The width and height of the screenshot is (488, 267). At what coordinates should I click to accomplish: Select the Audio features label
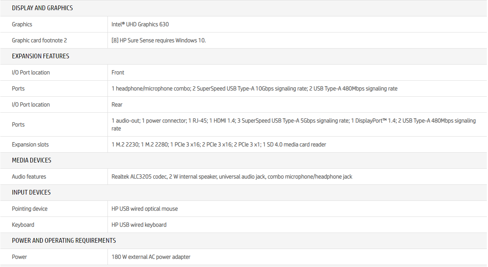[29, 177]
